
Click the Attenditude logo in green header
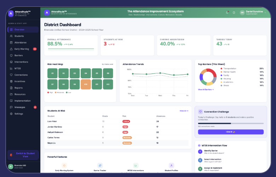tap(47, 13)
